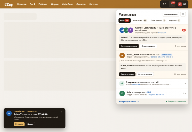Click the red 8 unread count badge
The width and height of the screenshot is (192, 132).
pyautogui.click(x=184, y=30)
